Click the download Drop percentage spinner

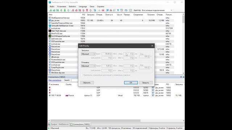[x=144, y=56]
